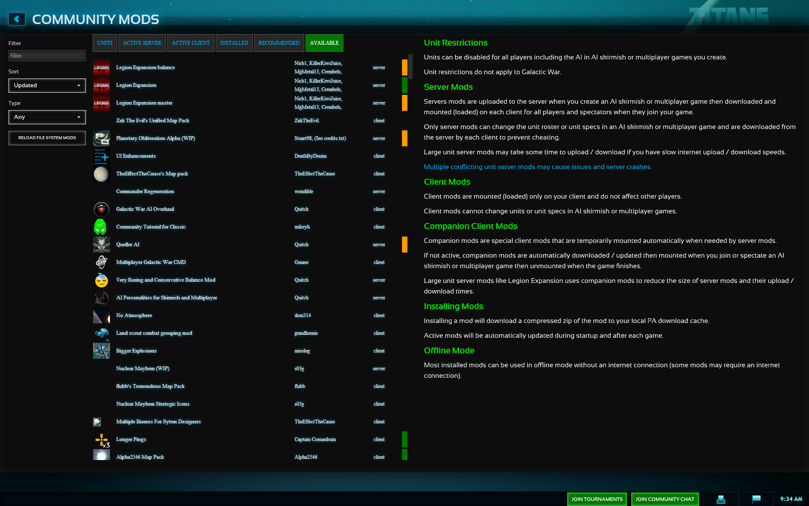809x506 pixels.
Task: Click the mod list scrollbar thumb
Action: pyautogui.click(x=410, y=67)
